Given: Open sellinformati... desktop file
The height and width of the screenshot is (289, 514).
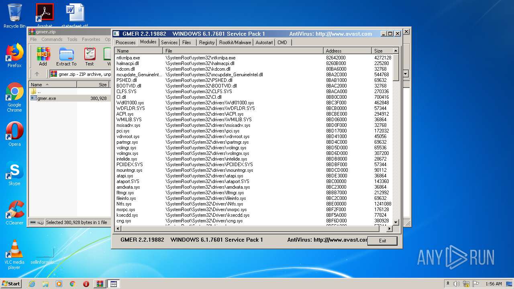Looking at the screenshot, I should (x=45, y=255).
